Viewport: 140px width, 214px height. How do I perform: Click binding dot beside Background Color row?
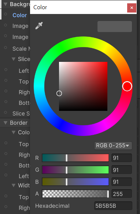click(5, 14)
